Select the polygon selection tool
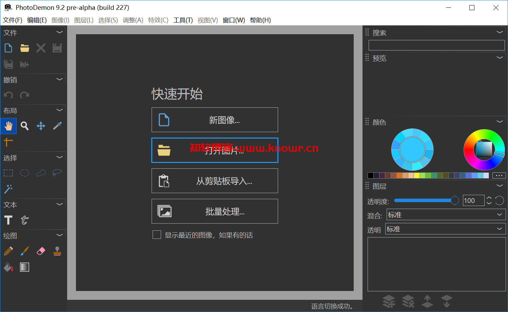Screen dimensions: 508x312 (41, 173)
